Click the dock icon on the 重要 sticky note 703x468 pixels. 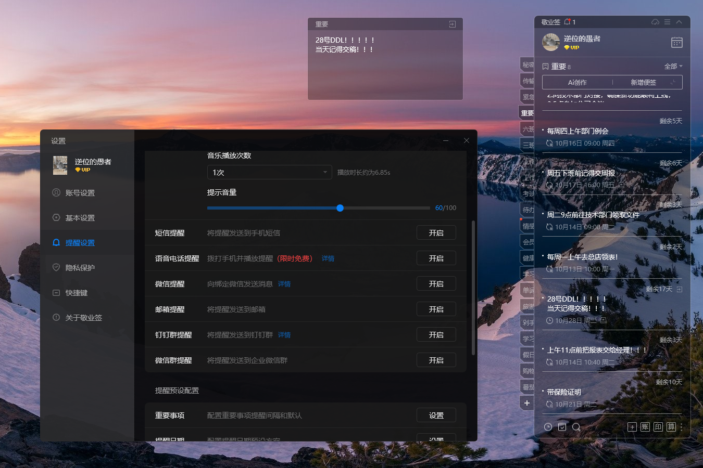[x=452, y=24]
